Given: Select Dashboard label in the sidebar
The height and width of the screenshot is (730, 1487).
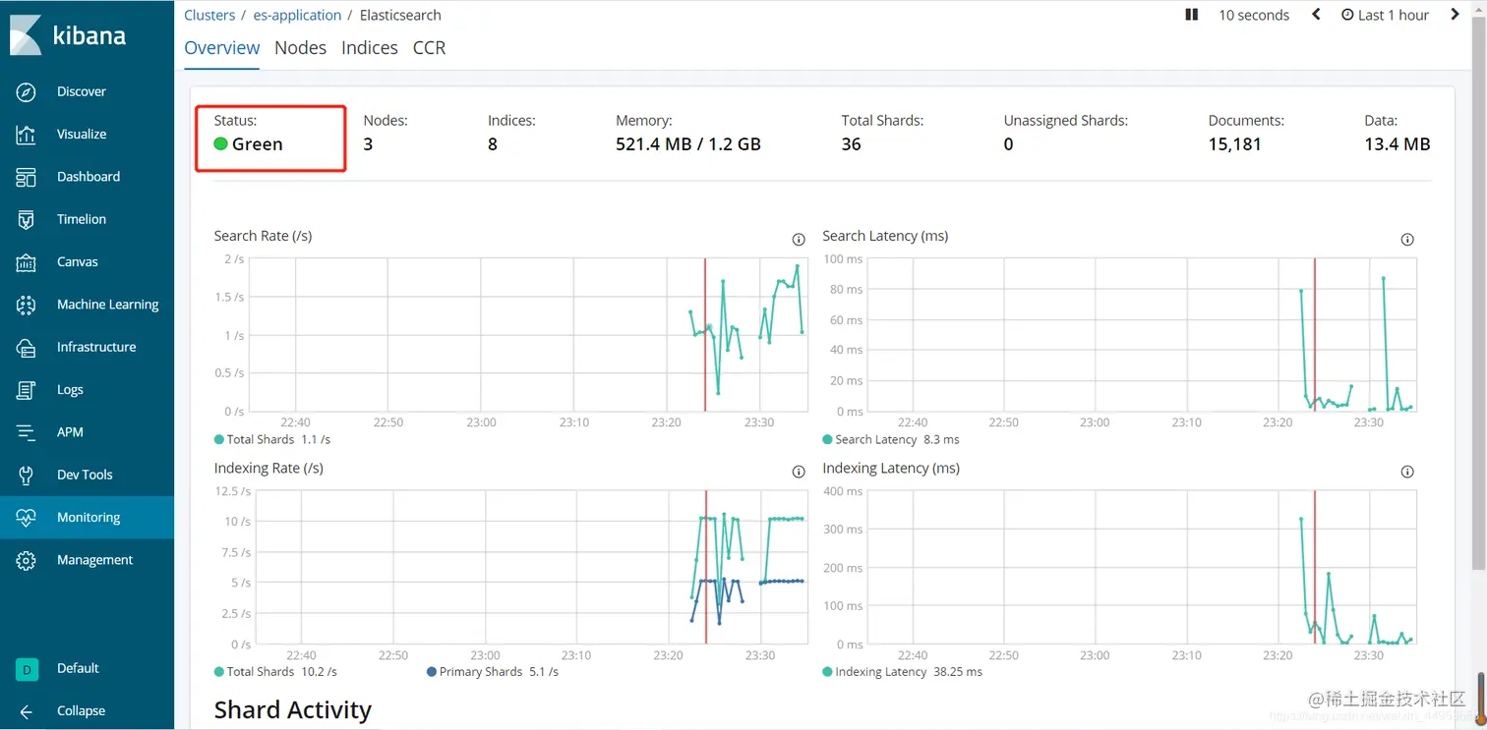Looking at the screenshot, I should 89,177.
